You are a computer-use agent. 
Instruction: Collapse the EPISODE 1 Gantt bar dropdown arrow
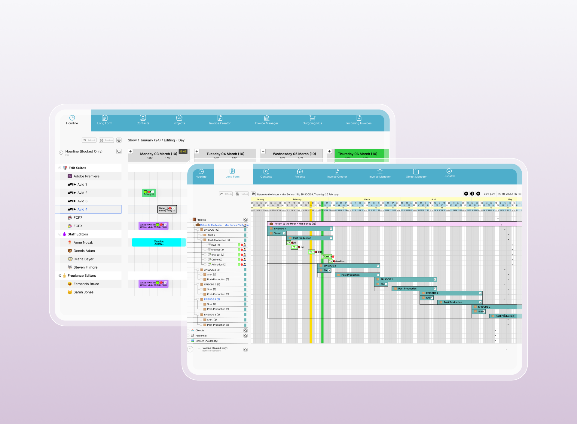[x=331, y=229]
